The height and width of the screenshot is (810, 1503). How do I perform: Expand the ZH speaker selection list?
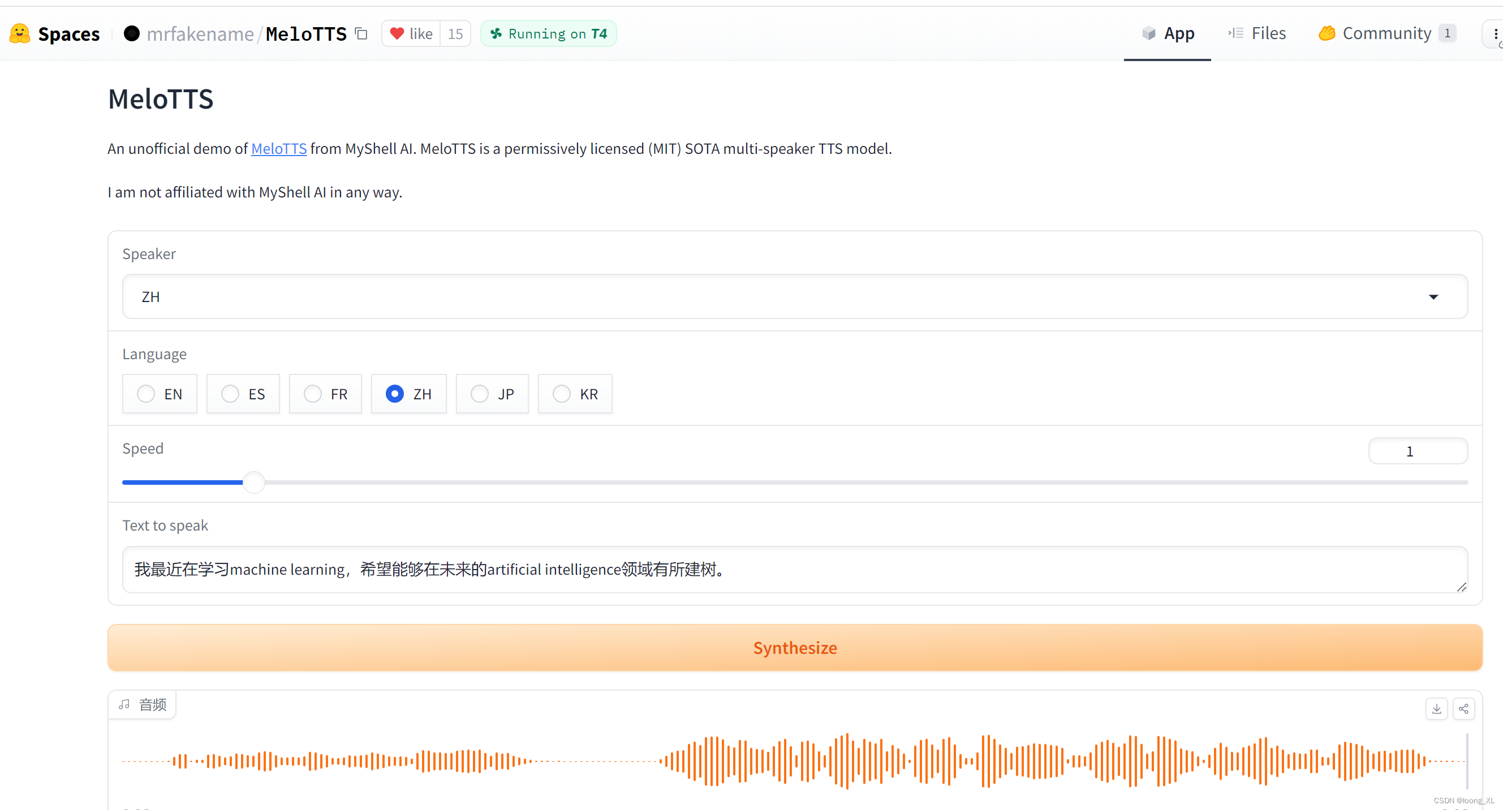1433,296
